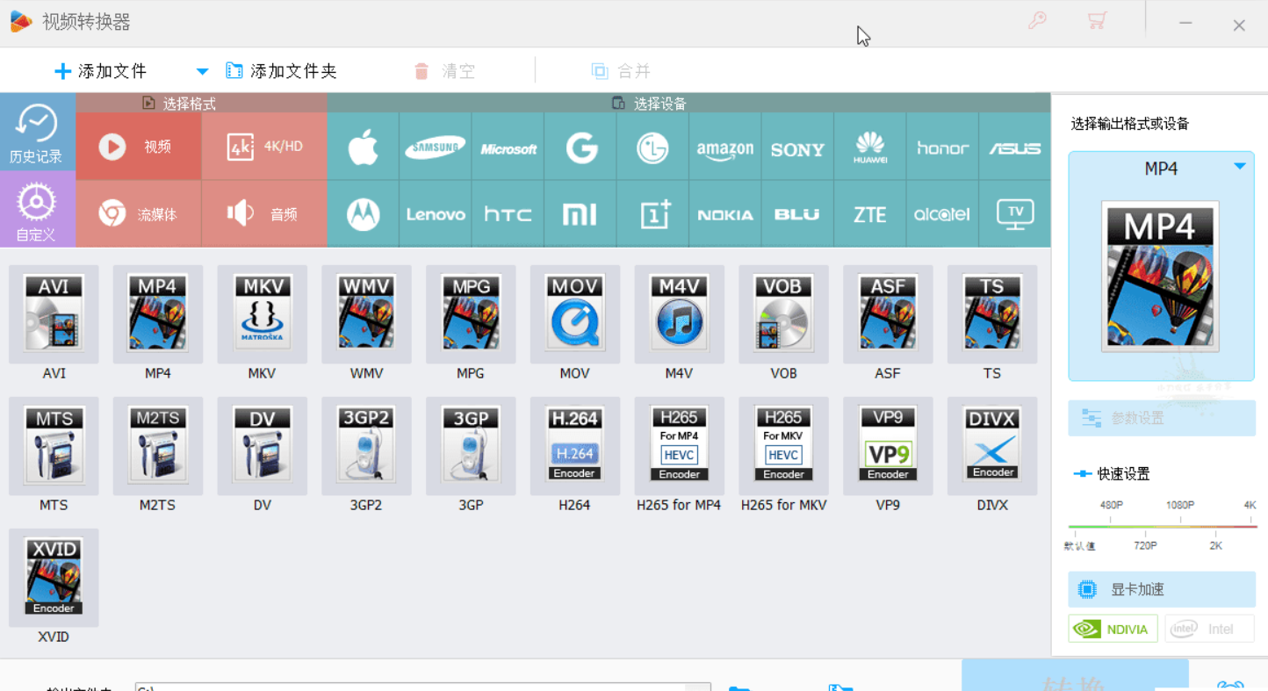Select the DV format icon
Image resolution: width=1268 pixels, height=691 pixels.
coord(263,445)
